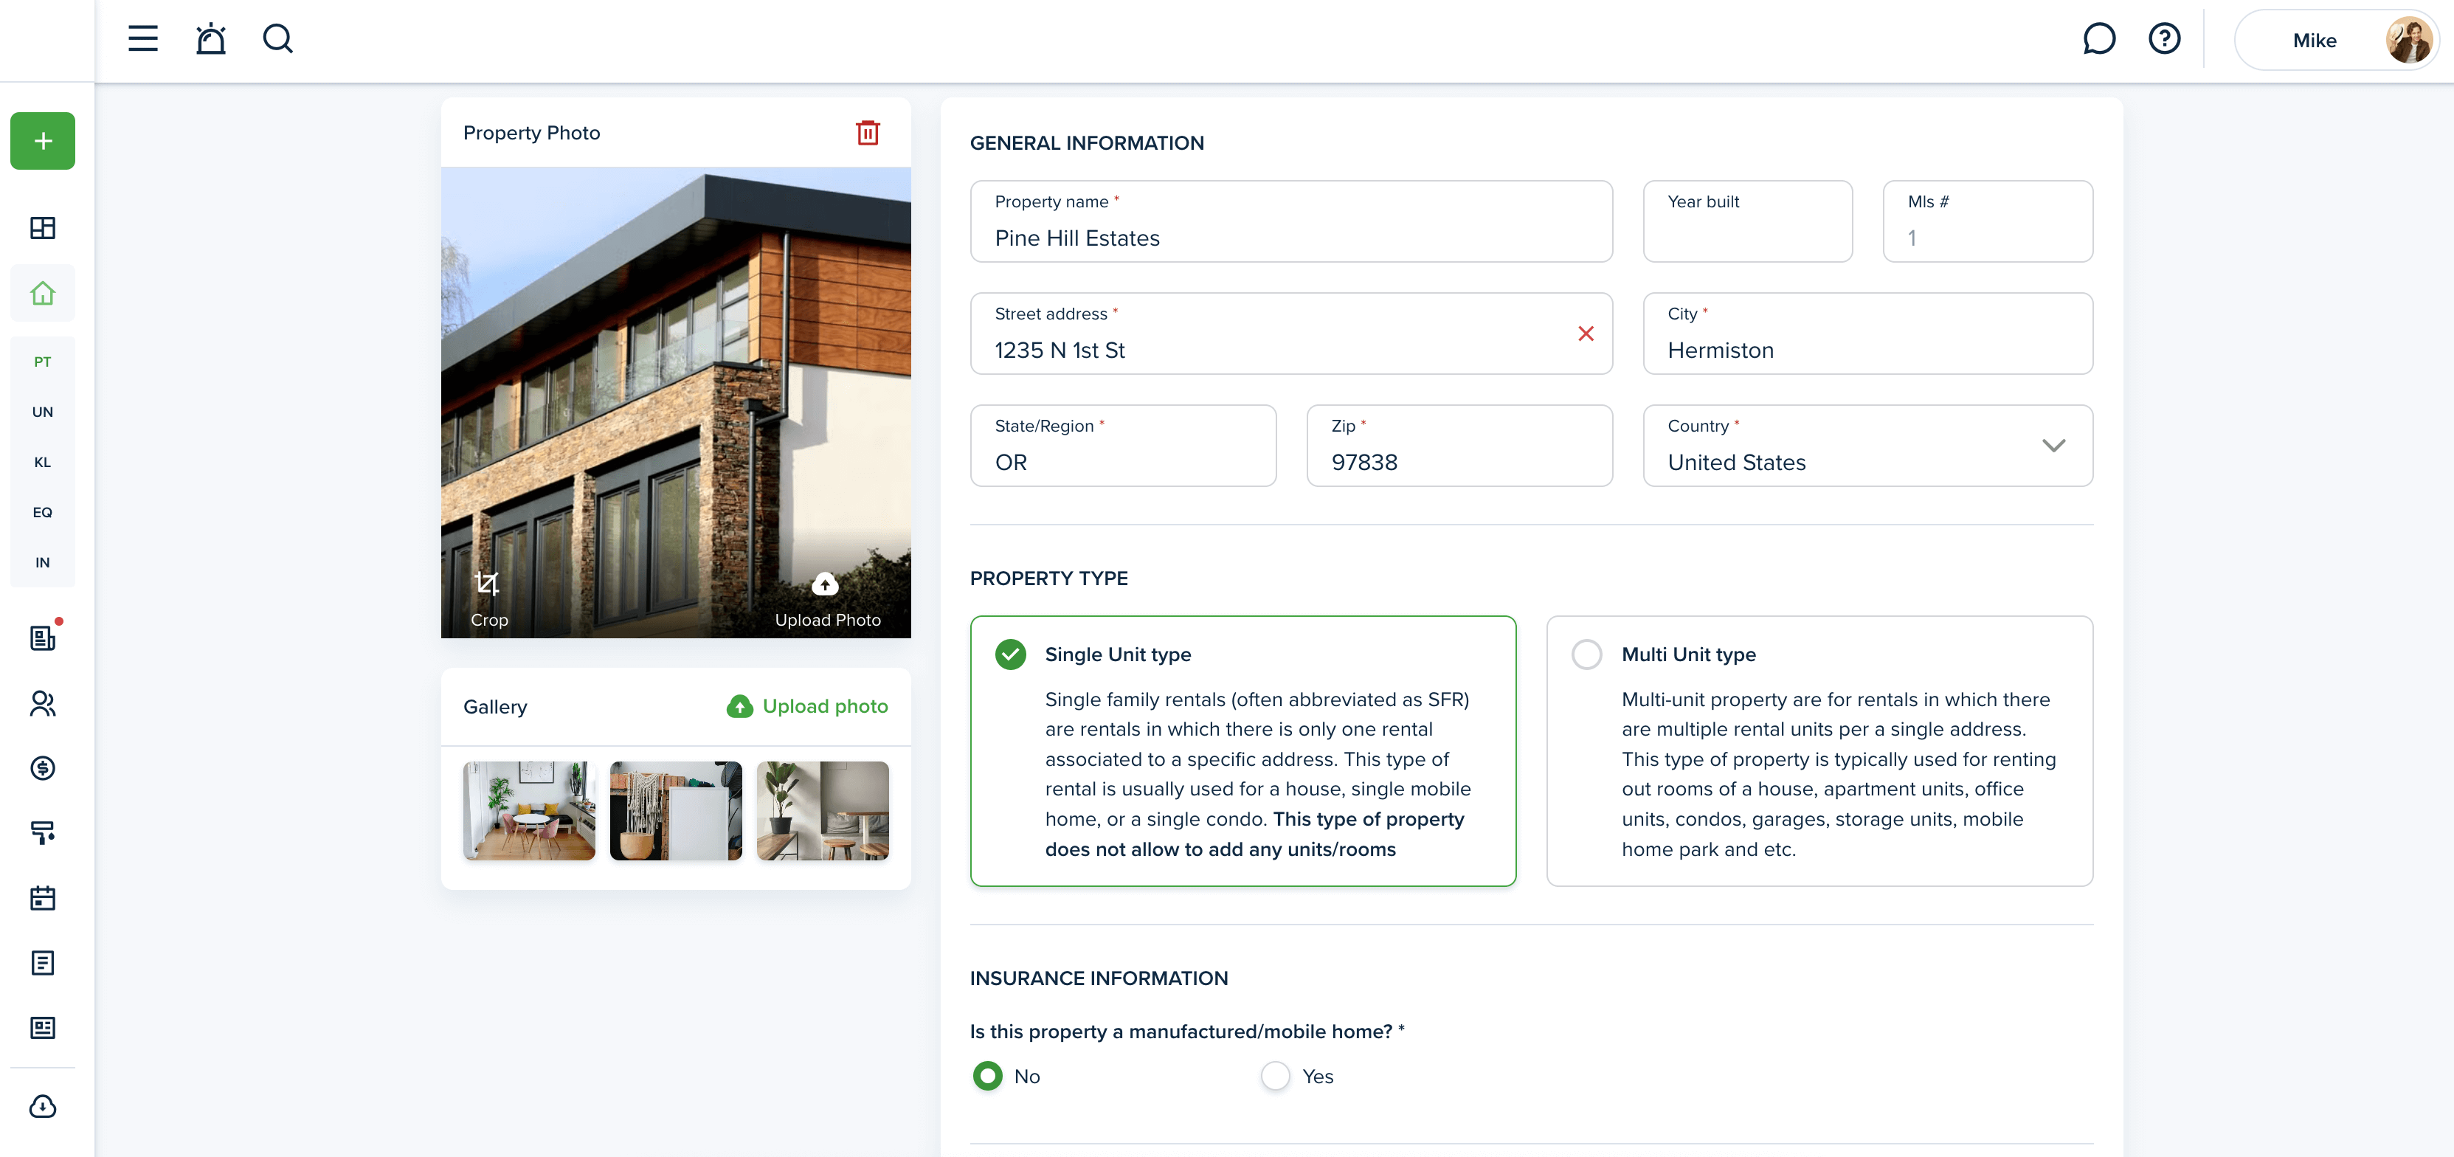
Task: Open the properties house icon
Action: point(43,293)
